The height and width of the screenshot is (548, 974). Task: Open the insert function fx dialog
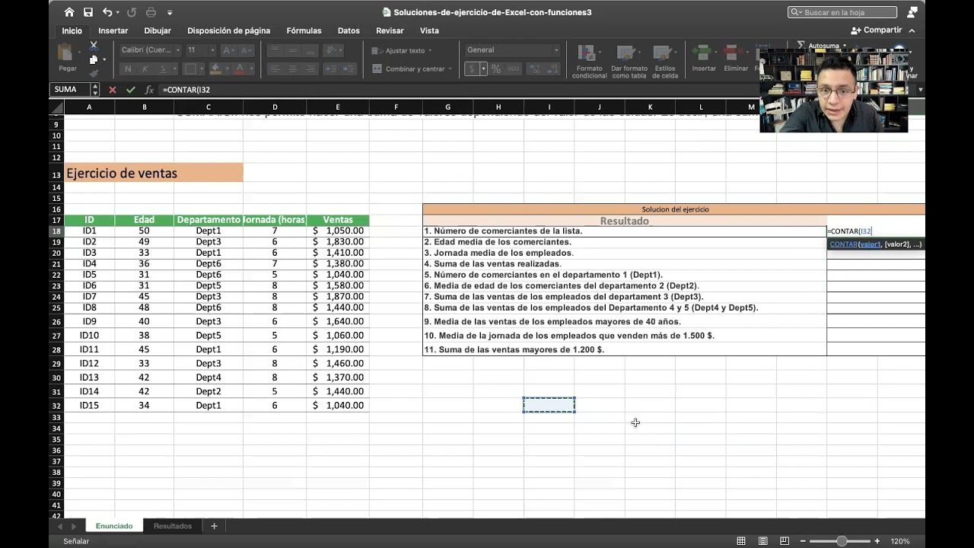pyautogui.click(x=149, y=90)
